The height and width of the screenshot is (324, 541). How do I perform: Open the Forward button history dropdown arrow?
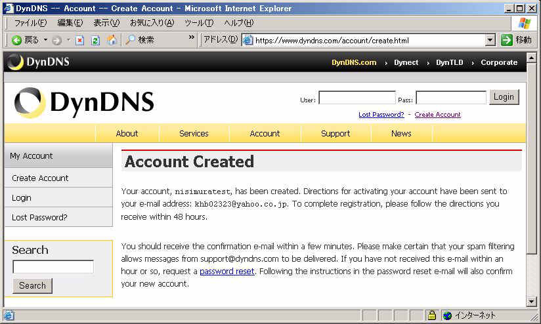pyautogui.click(x=68, y=40)
